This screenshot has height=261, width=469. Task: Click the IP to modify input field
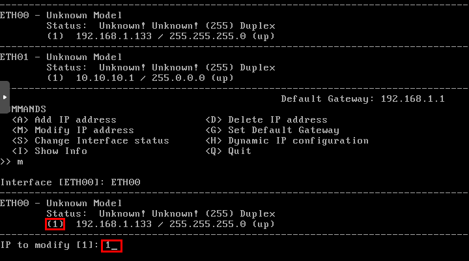click(111, 246)
